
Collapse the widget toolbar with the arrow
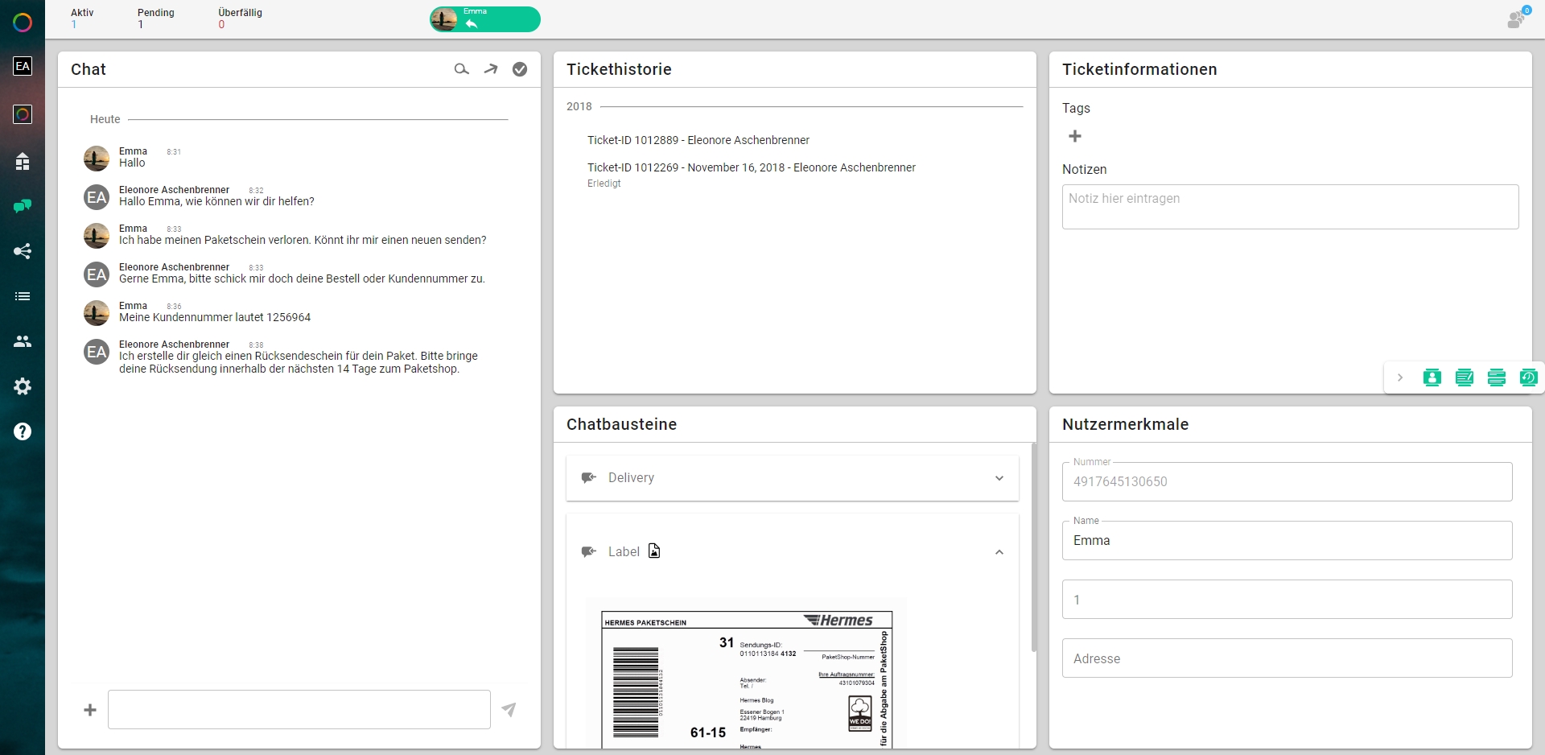pyautogui.click(x=1400, y=377)
